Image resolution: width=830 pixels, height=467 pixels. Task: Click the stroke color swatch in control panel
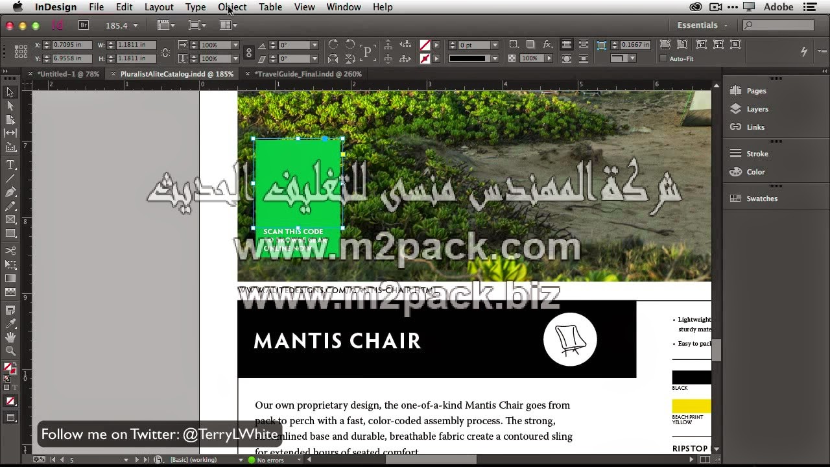coord(425,59)
